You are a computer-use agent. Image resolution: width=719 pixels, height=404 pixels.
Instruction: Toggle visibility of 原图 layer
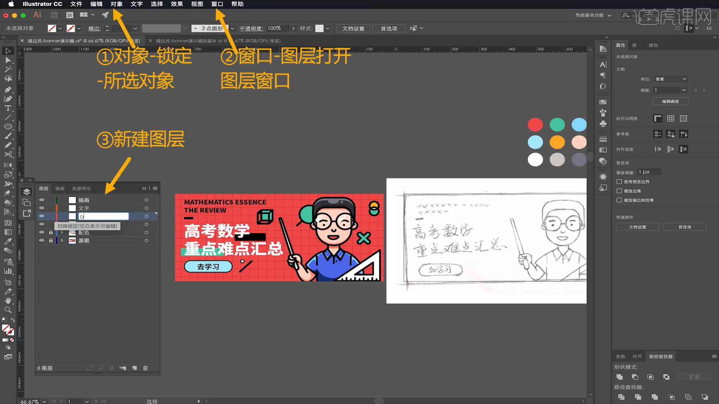(42, 240)
